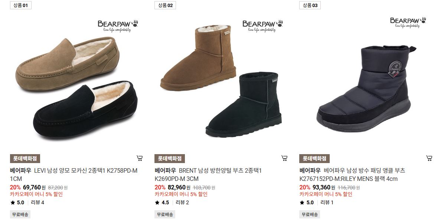Image resolution: width=437 pixels, height=221 pixels.
Task: Click Bearpaw logo above moccasins image
Action: (118, 26)
